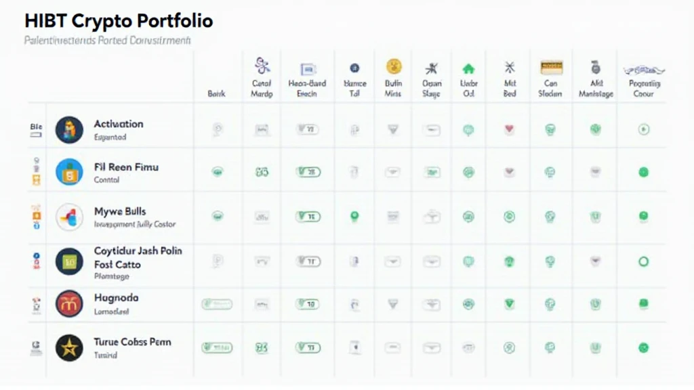Expand the down arrow in Activation row

392,129
